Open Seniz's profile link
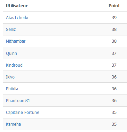This screenshot has width=127, height=132. 11,30
